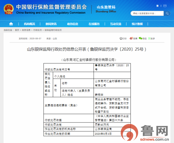The image size is (174, 143).
Task: Open the 互动交流 menu
Action: coord(116,24)
